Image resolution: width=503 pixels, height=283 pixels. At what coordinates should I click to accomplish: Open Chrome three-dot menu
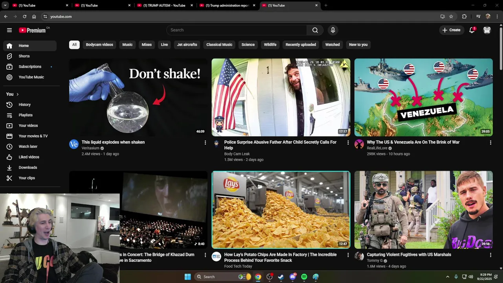click(x=497, y=17)
